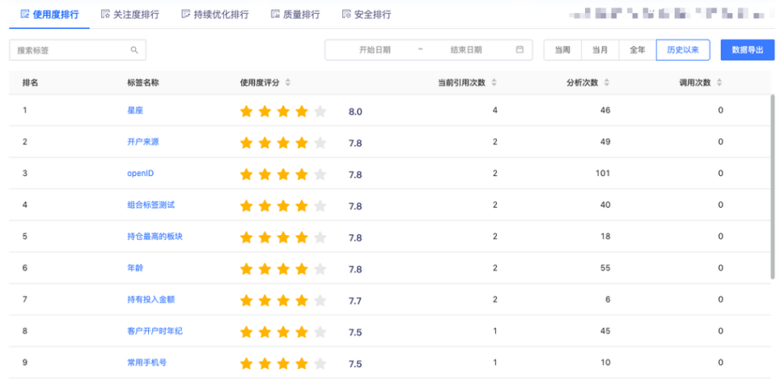Switch to the 关注度排行 tab
This screenshot has height=383, width=780.
coord(130,14)
